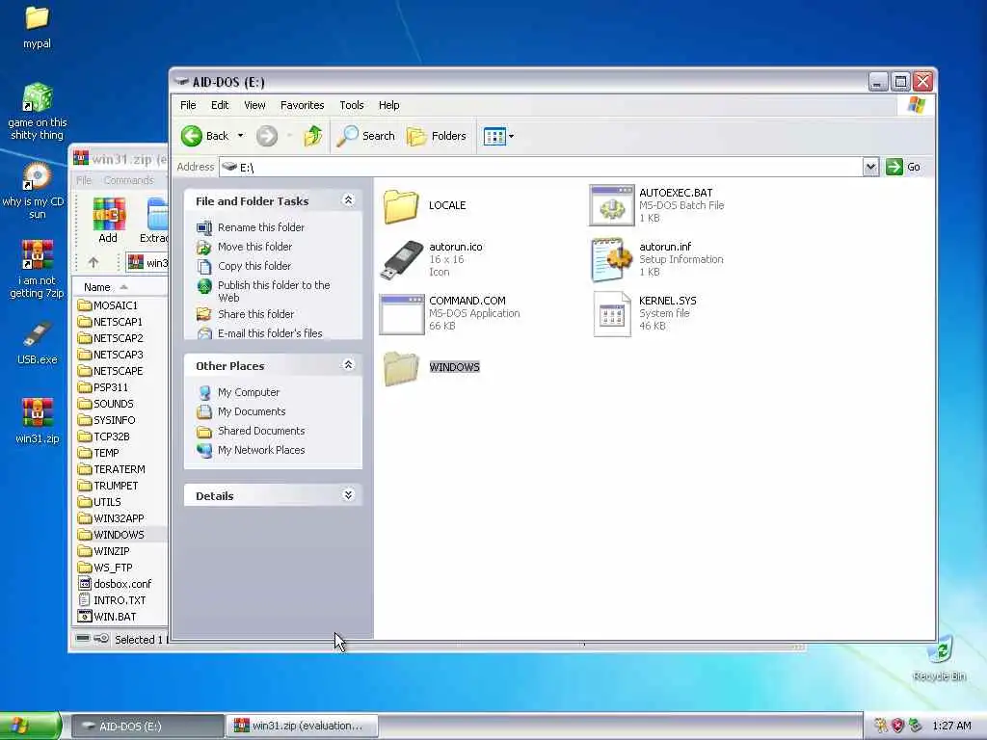
Task: Select the KERNEL.SYS system file icon
Action: 612,313
